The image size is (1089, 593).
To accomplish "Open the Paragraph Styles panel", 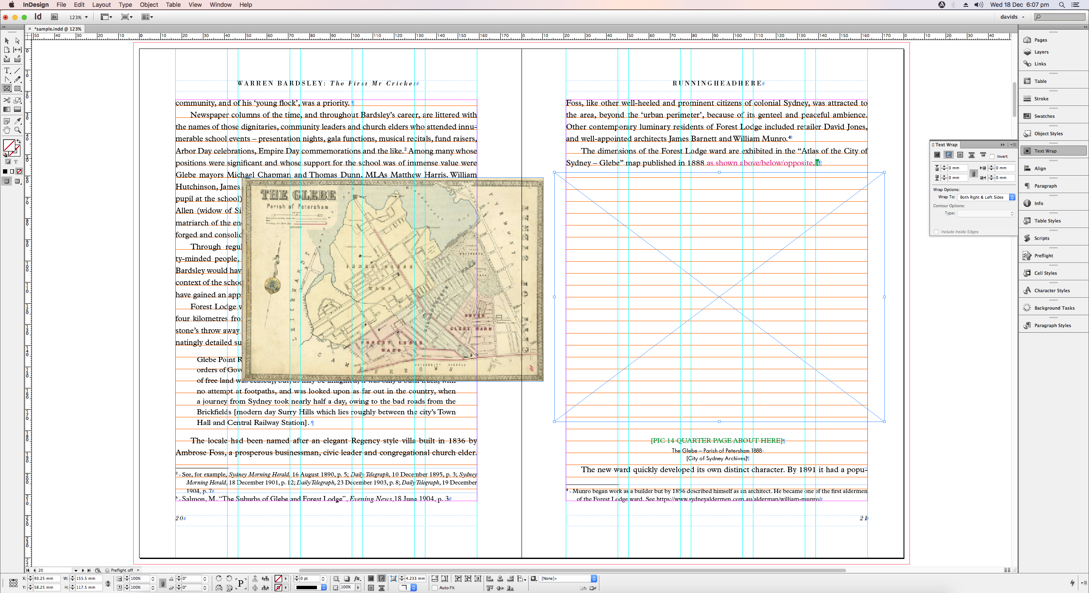I will point(1052,325).
